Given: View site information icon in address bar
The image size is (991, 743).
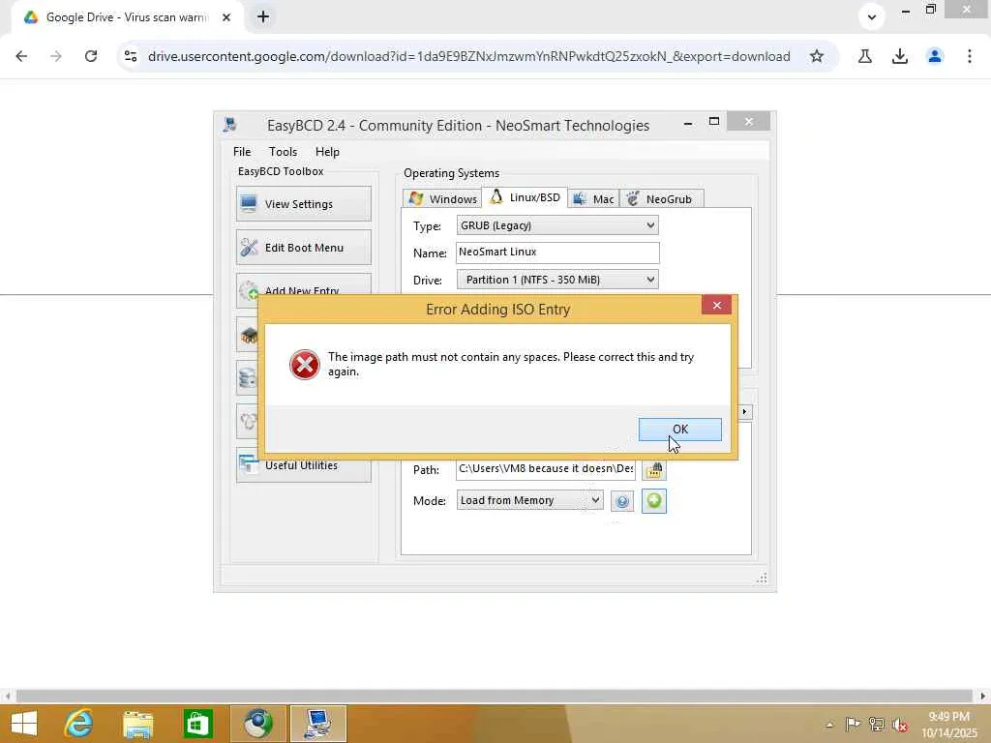Looking at the screenshot, I should pyautogui.click(x=131, y=56).
